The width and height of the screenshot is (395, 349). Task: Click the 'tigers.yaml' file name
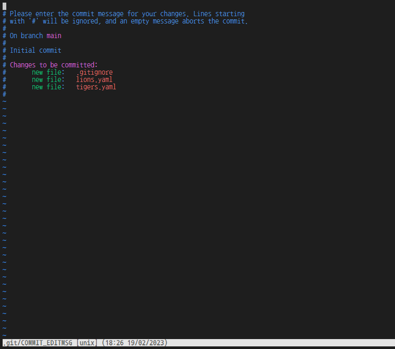click(x=96, y=87)
